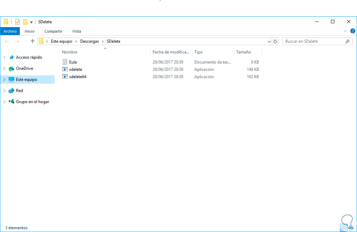Click SDelete in the address path
Viewport: 357px width, 232px height.
coord(113,41)
